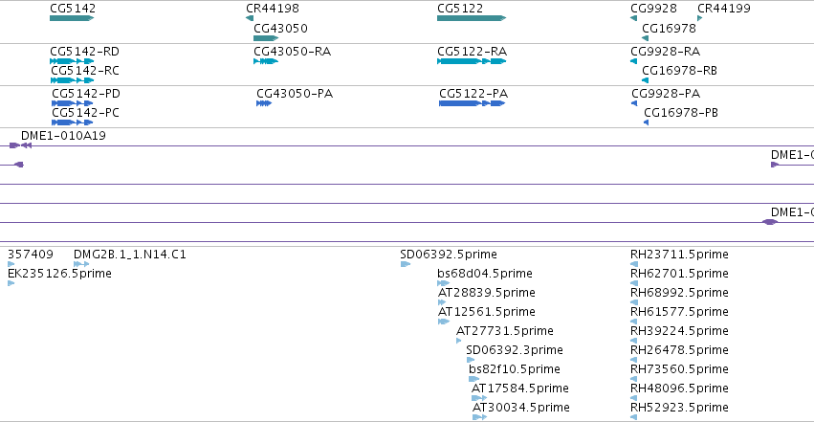Click the RH52923.5prime EST label
Image resolution: width=814 pixels, height=422 pixels.
pos(679,408)
